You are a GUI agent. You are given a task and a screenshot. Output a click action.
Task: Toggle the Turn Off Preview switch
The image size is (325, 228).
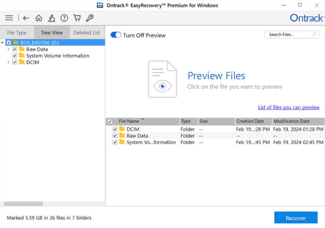(x=116, y=35)
